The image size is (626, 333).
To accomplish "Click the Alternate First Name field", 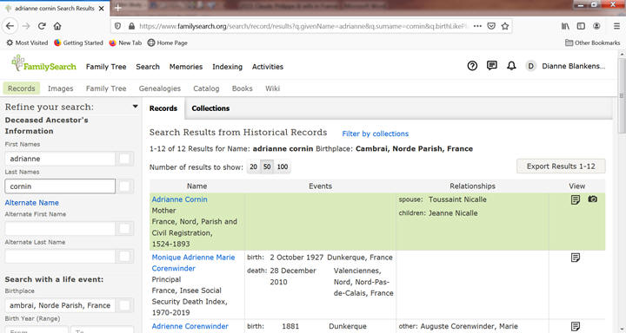I will [60, 229].
